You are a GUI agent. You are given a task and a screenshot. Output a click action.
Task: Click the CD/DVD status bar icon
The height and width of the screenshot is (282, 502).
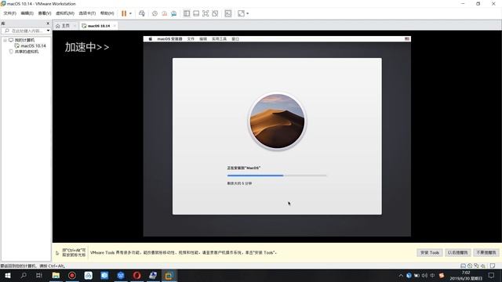(x=470, y=266)
